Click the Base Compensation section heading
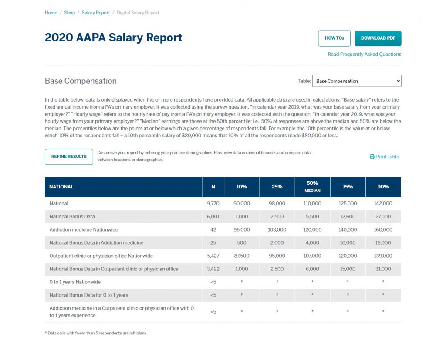 [81, 81]
